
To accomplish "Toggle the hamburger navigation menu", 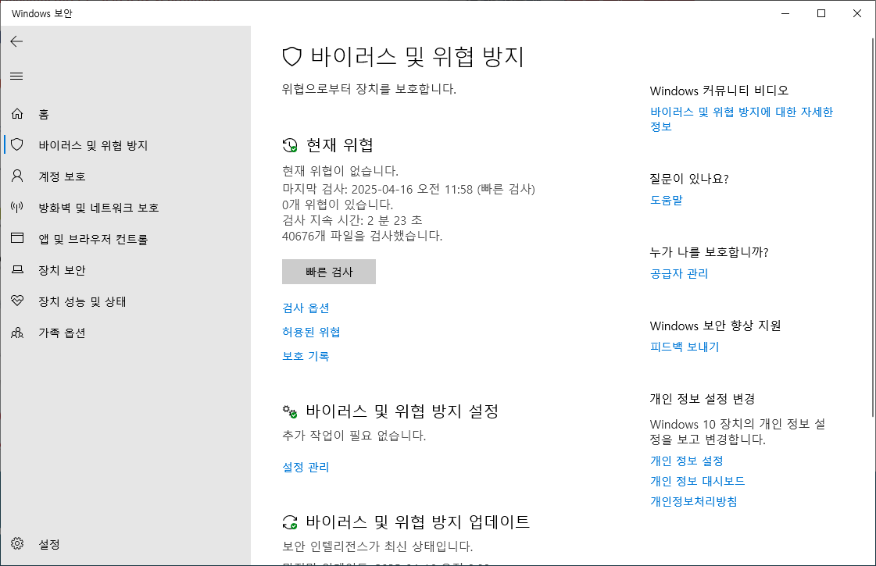I will click(x=16, y=76).
